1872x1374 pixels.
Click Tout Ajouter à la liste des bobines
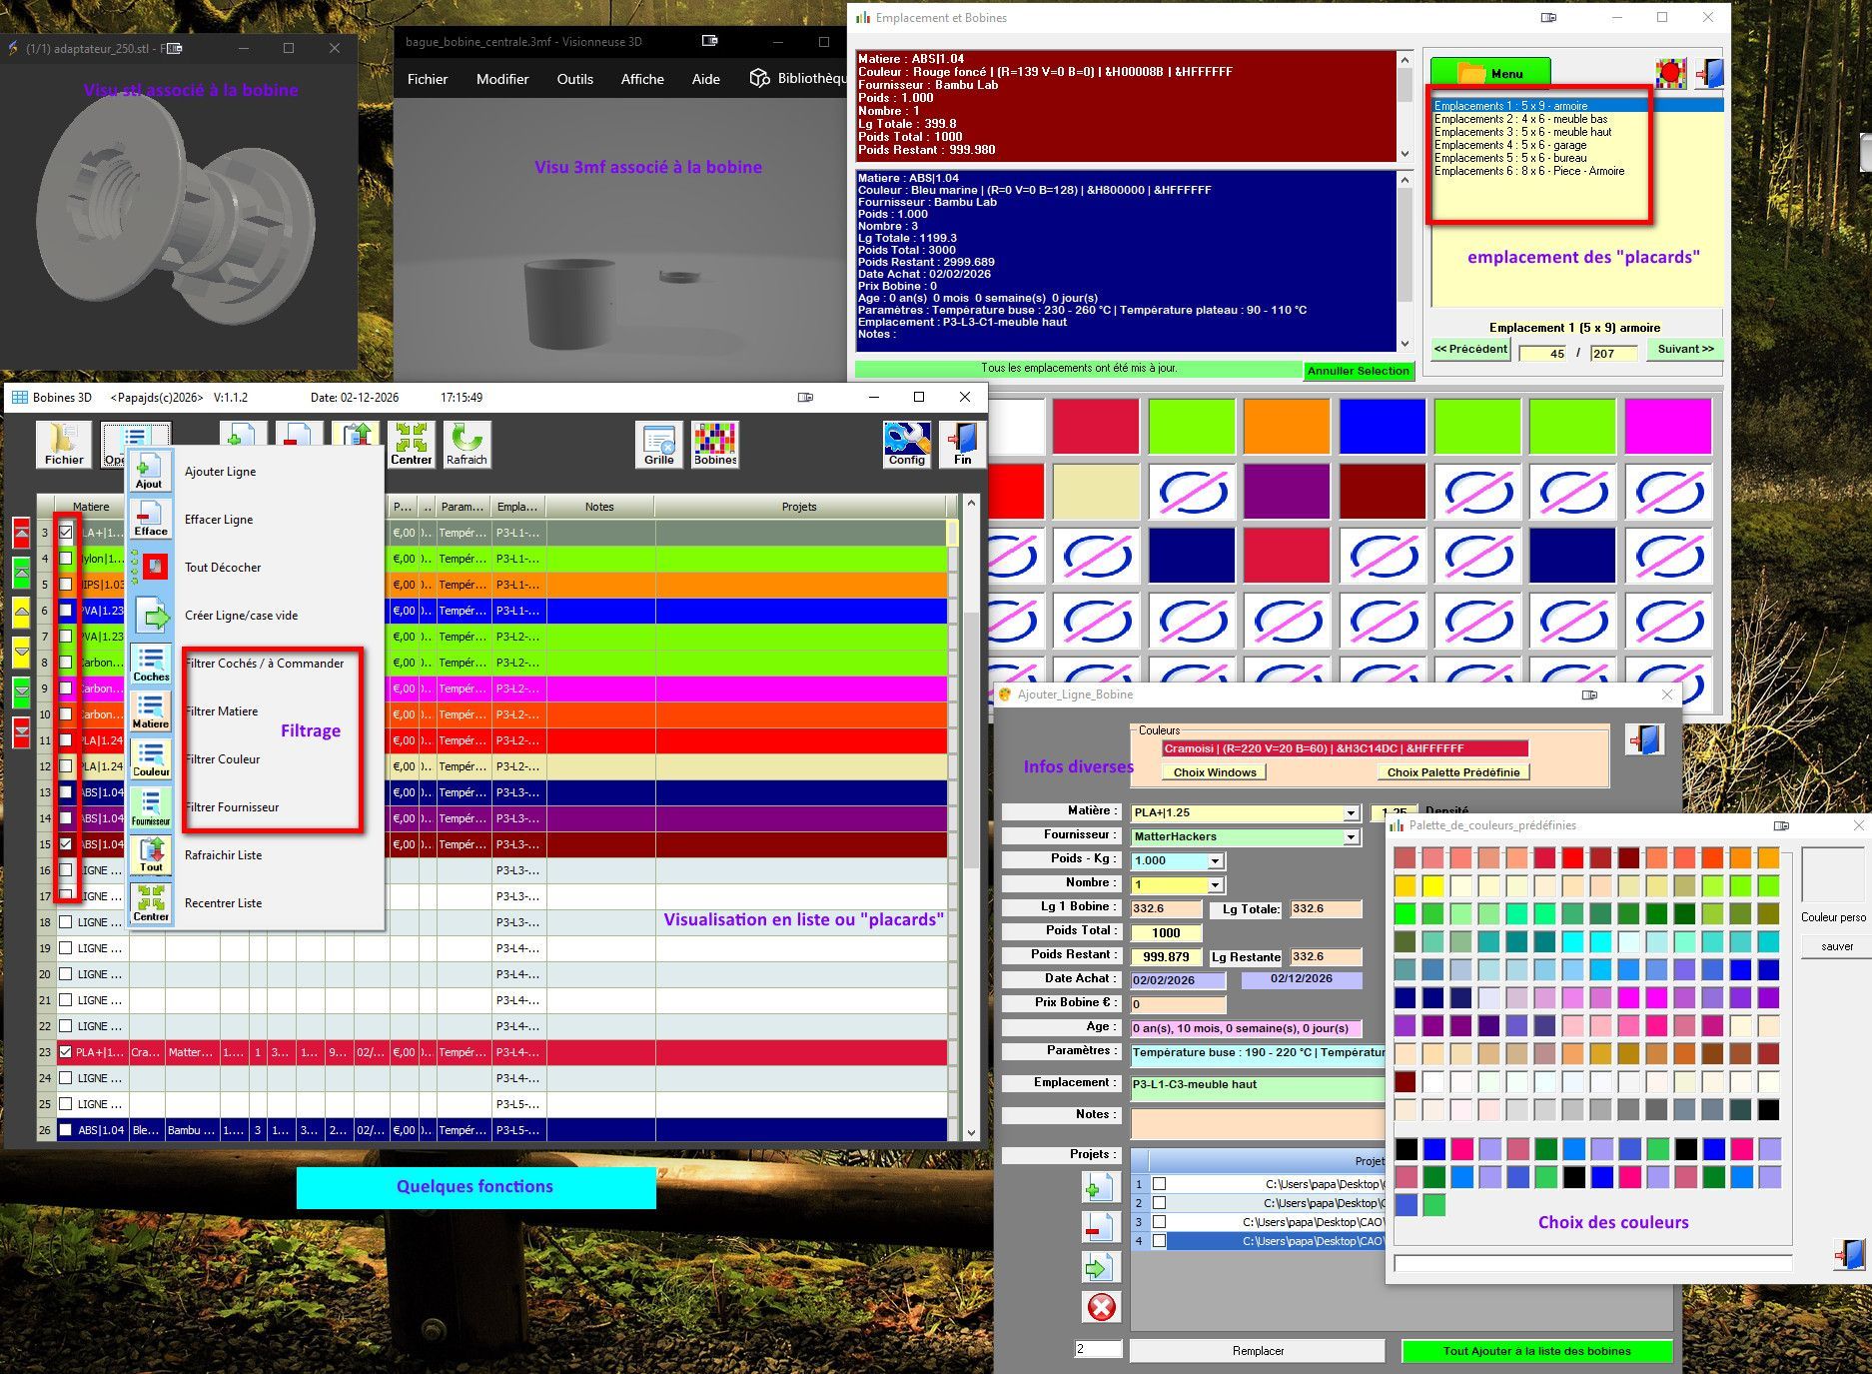1536,1351
